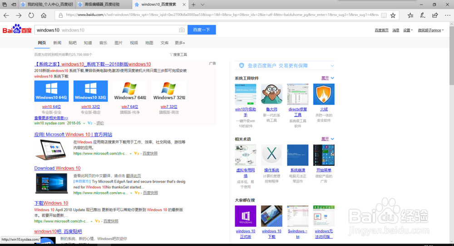Click the Windows7 32位 logo tile
This screenshot has width=454, height=246.
(x=169, y=91)
